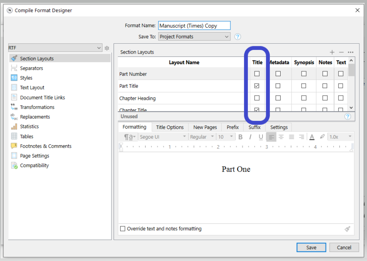Enable Synopsis for Part Title
367x261 pixels.
coord(304,86)
